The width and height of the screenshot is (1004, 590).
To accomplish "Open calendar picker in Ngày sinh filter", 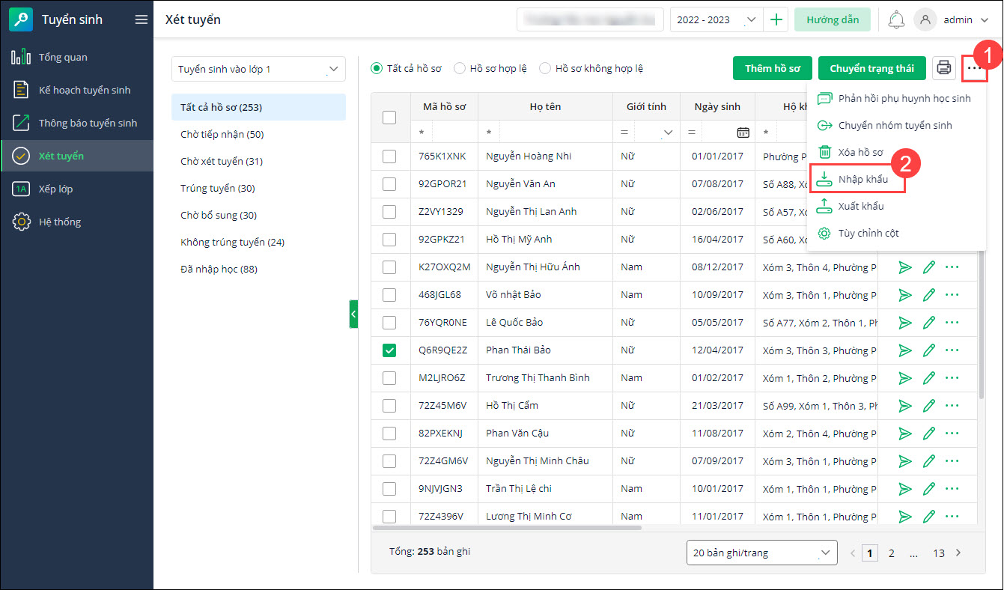I will point(743,133).
